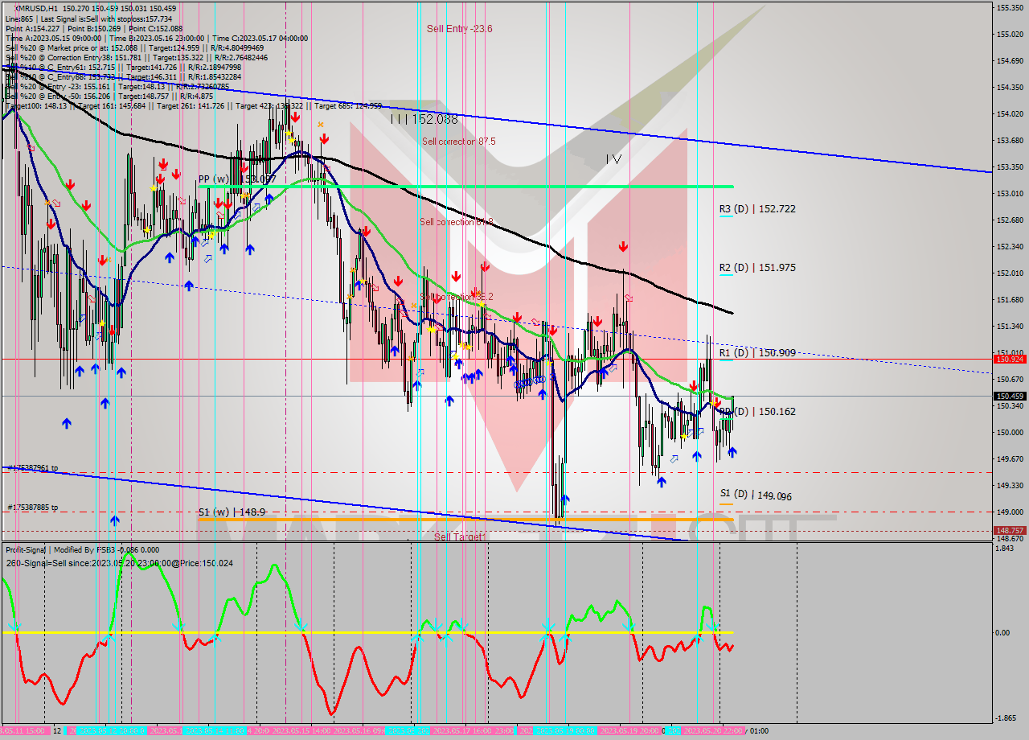The height and width of the screenshot is (740, 1029).
Task: Click the 'III 152.088' wave label
Action: pos(424,119)
